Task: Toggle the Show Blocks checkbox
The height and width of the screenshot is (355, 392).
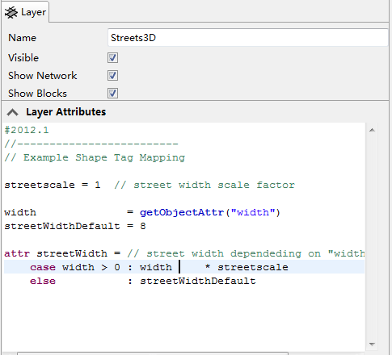Action: click(x=112, y=94)
